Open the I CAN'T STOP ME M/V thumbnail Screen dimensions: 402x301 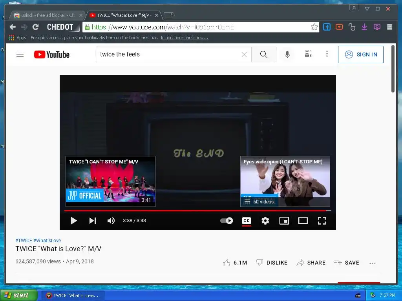tap(110, 181)
